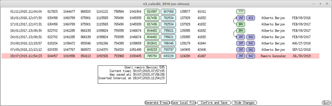332x106 pixels.
Task: Click the 942 tag in the 20:08:2018 row
Action: [251, 43]
